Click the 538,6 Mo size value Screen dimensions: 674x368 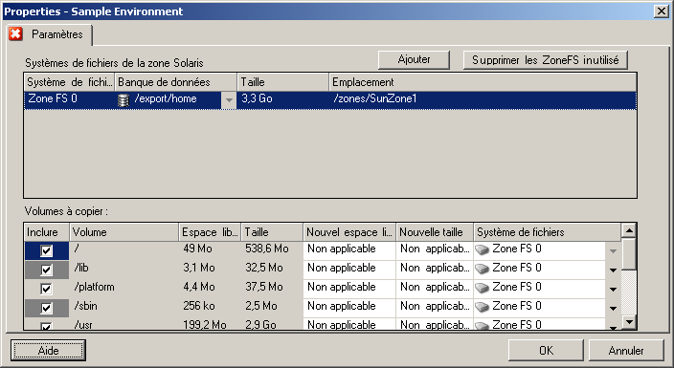(267, 249)
